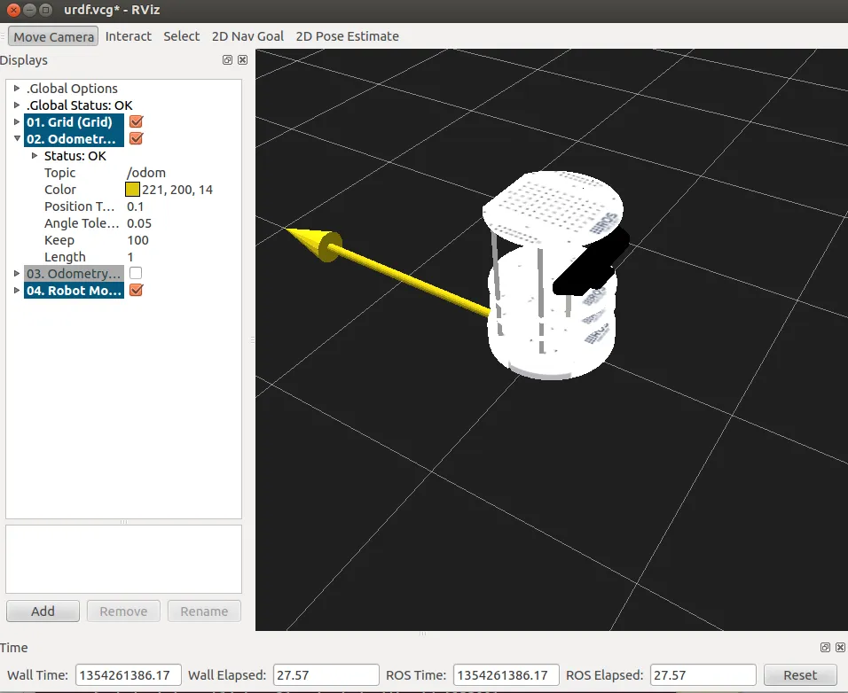Expand Status: OK under Odometry
The image size is (848, 693).
35,156
